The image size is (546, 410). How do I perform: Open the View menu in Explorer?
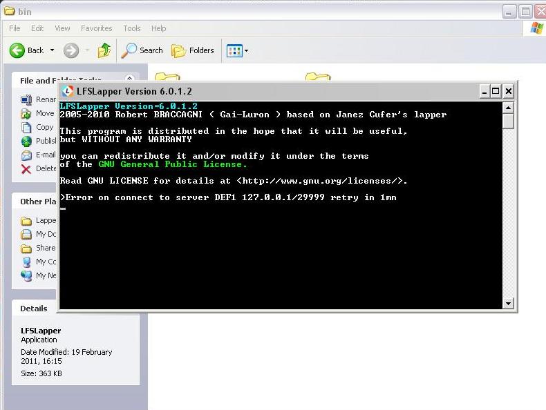pos(62,28)
